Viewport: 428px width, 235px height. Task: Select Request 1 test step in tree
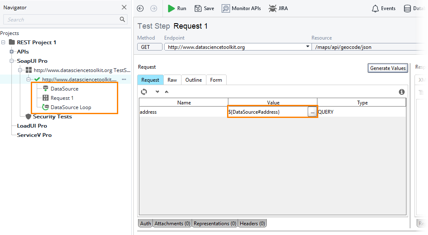(x=58, y=98)
